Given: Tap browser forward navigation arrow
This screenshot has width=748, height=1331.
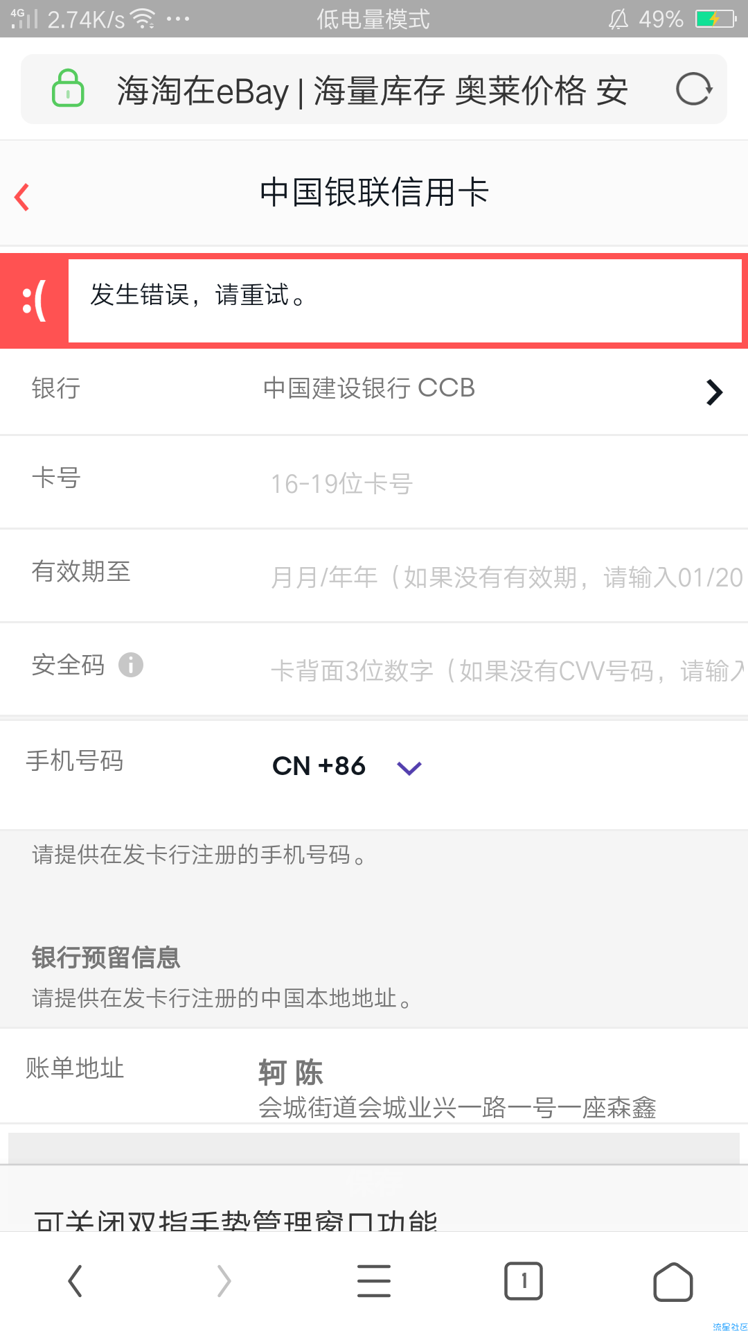Looking at the screenshot, I should point(224,1280).
